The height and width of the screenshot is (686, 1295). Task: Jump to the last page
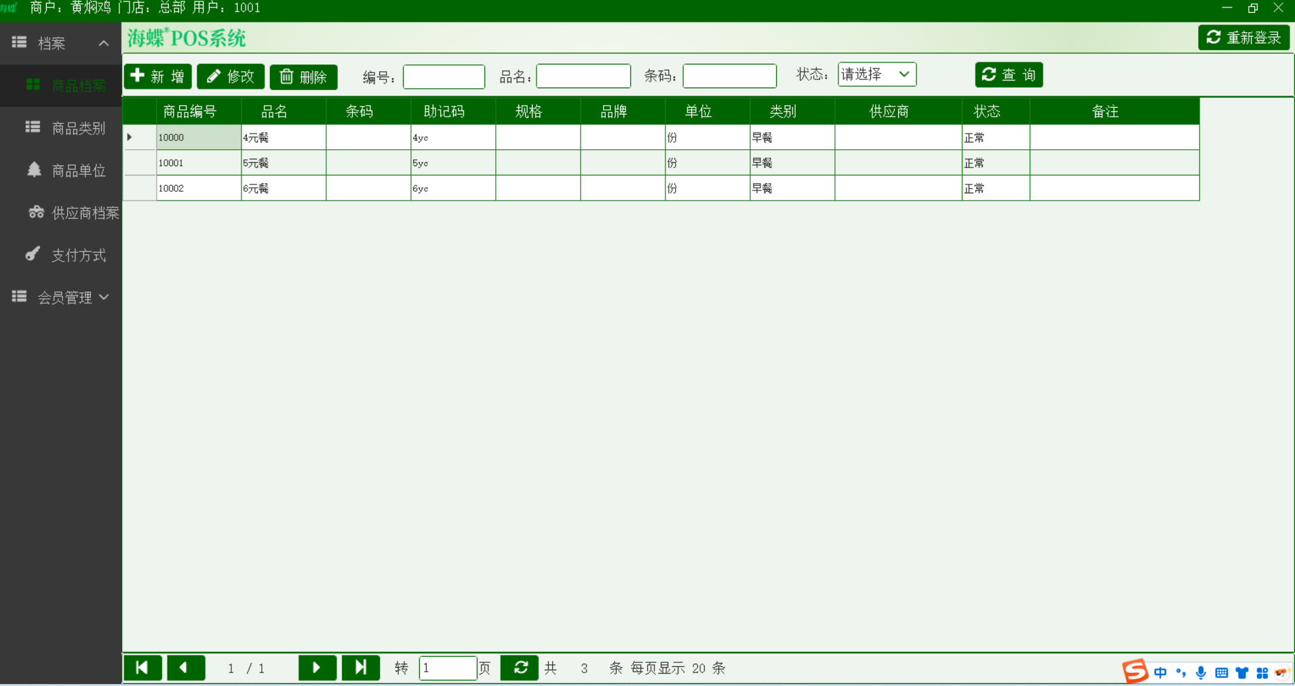tap(360, 668)
